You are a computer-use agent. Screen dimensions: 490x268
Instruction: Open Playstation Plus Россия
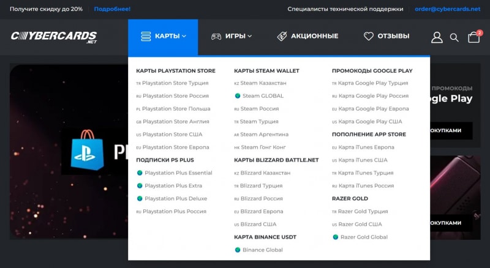tap(171, 212)
